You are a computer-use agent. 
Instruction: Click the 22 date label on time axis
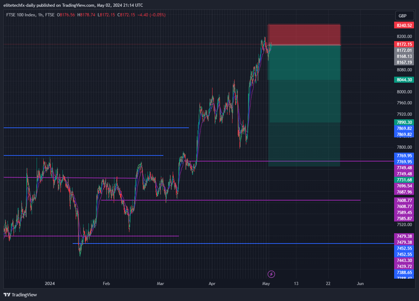pyautogui.click(x=328, y=284)
